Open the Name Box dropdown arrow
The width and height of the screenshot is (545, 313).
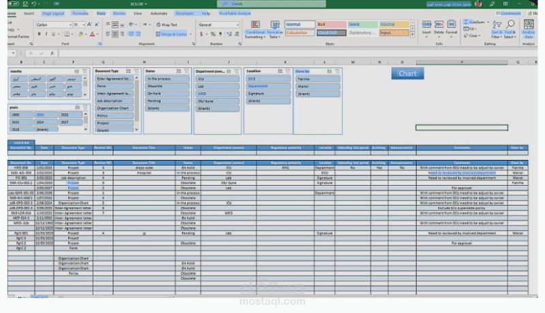[13, 54]
